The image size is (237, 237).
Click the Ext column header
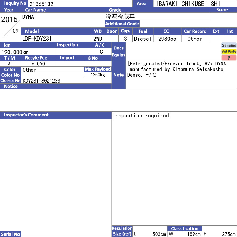pos(216,31)
